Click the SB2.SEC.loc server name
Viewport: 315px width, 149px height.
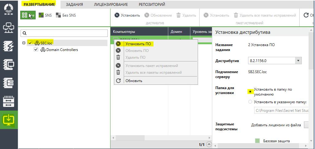tap(257, 72)
